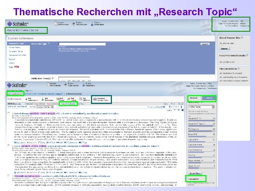
Task: Click the Get Cited icon
Action: pyautogui.click(x=58, y=99)
